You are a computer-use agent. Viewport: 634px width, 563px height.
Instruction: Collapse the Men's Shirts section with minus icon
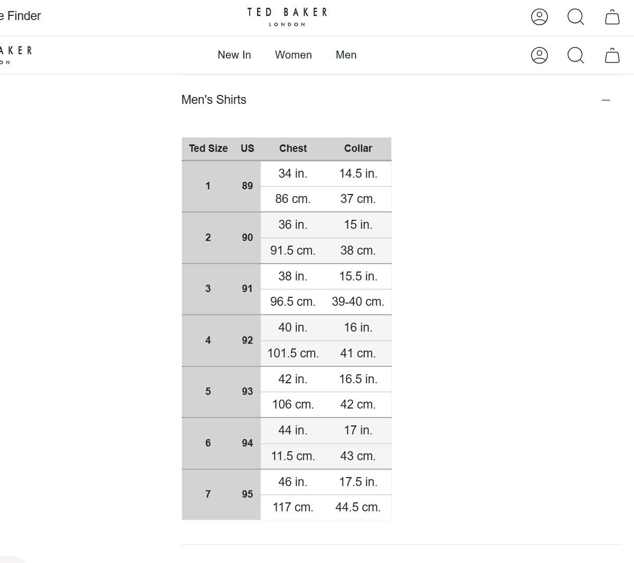pos(605,100)
